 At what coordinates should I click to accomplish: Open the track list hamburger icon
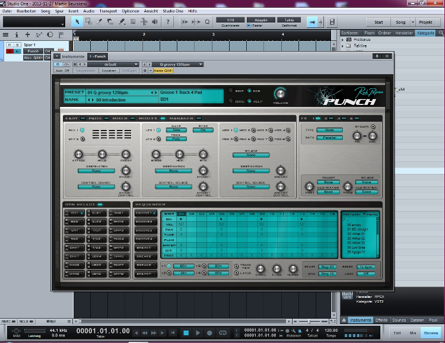pos(5,35)
